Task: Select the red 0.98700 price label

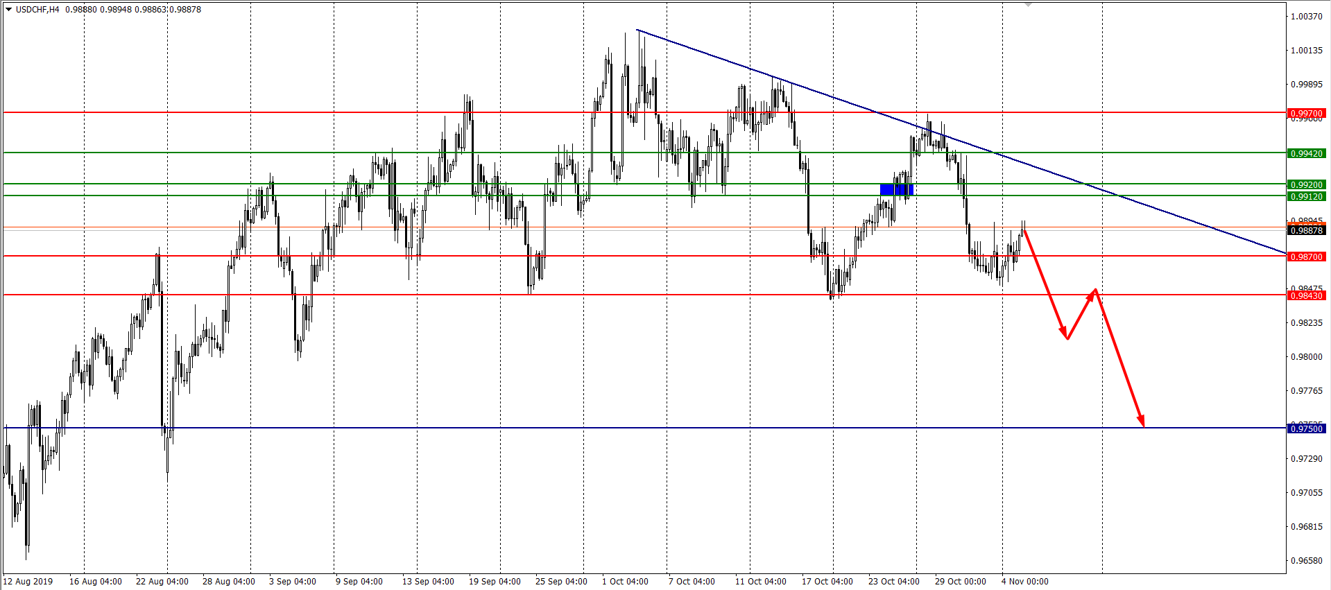Action: 1306,257
